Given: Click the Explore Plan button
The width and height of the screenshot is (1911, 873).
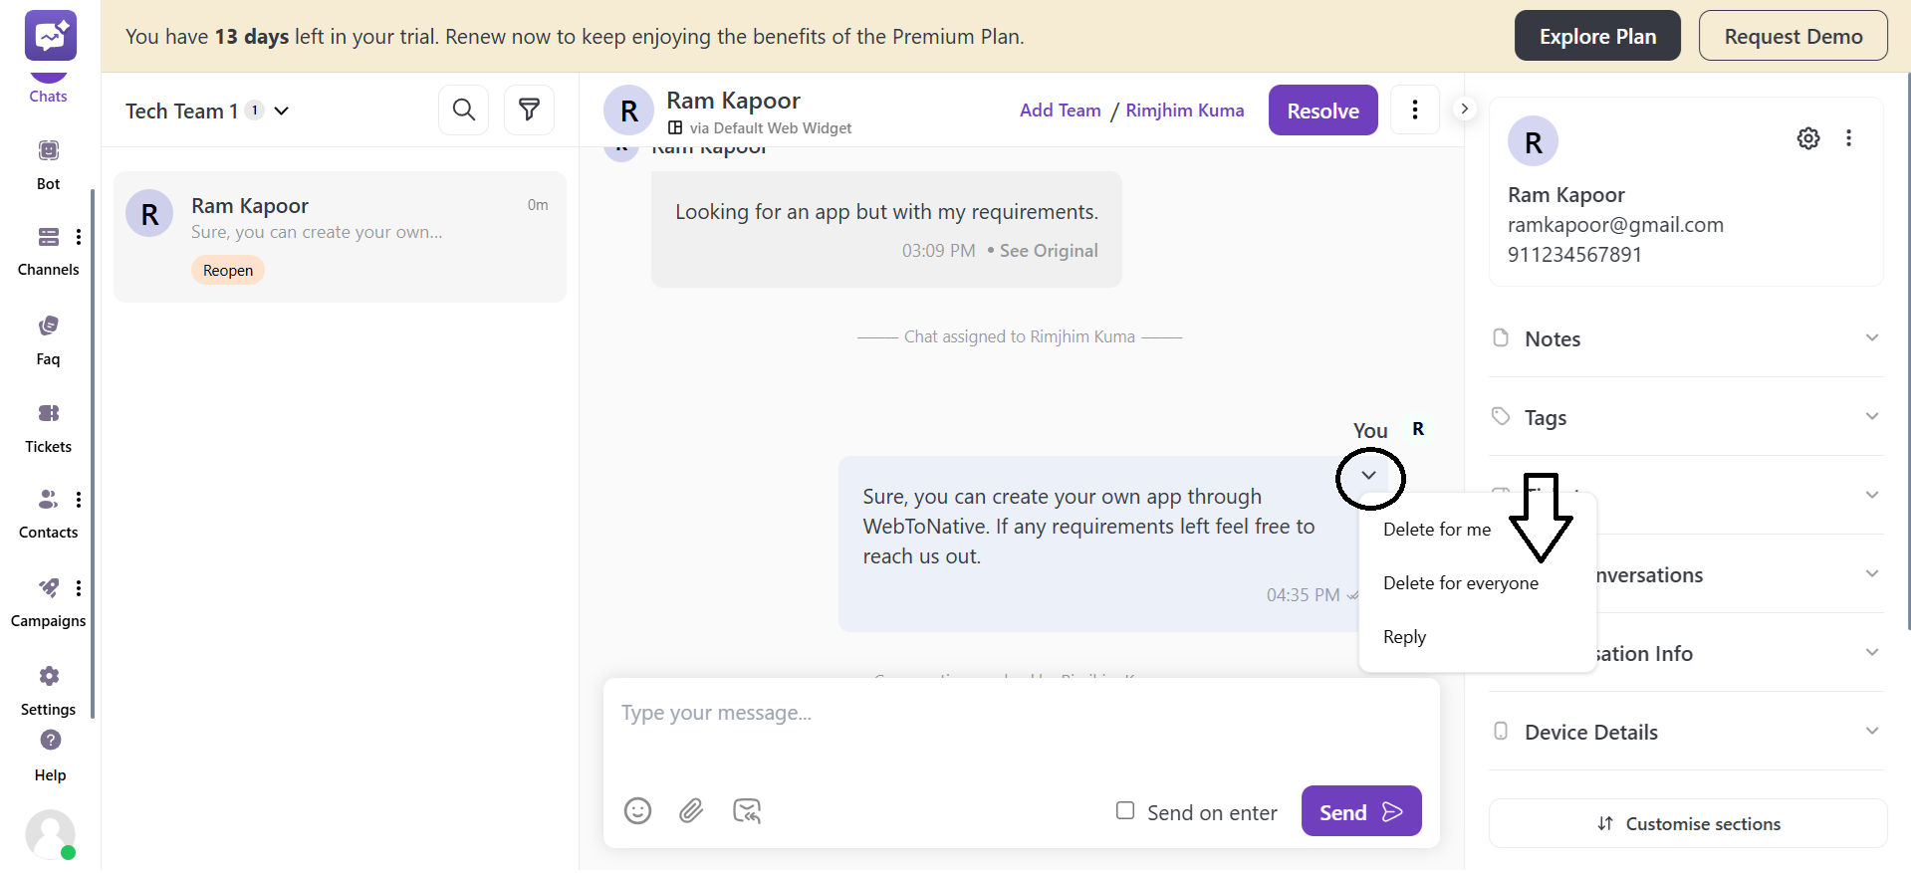Looking at the screenshot, I should pyautogui.click(x=1596, y=37).
